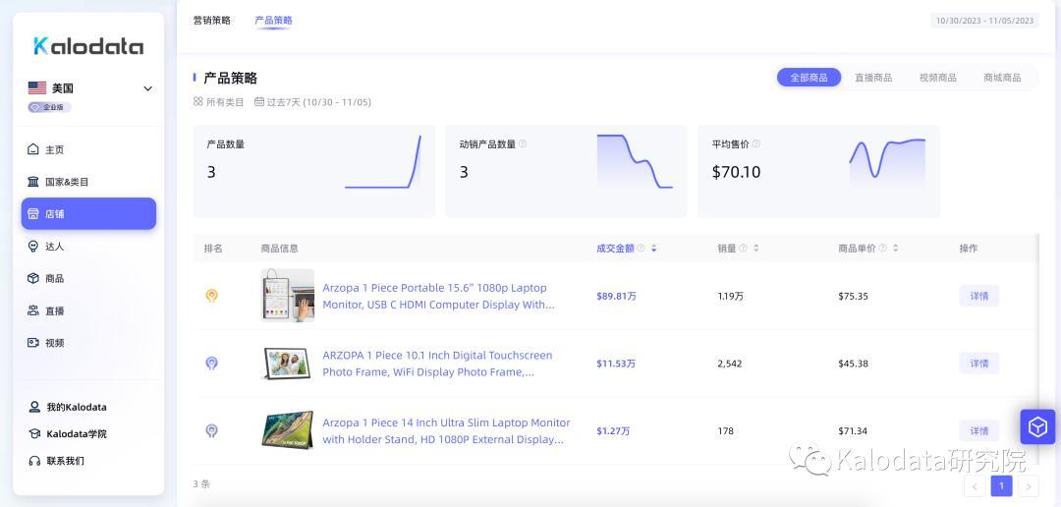This screenshot has height=507, width=1061.
Task: Click 详情 for the $45.38 product
Action: pos(979,364)
